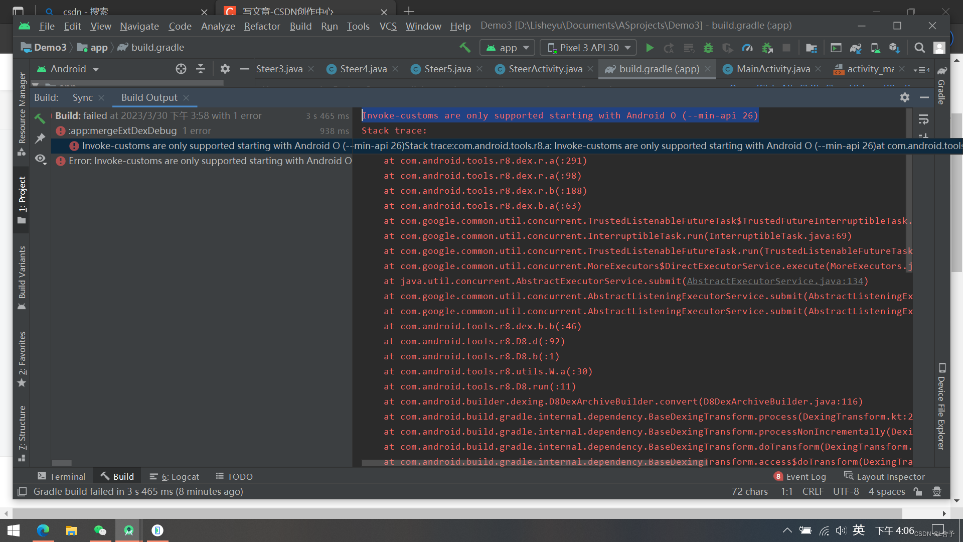Open the app run configuration dropdown
963x542 pixels.
pos(507,47)
